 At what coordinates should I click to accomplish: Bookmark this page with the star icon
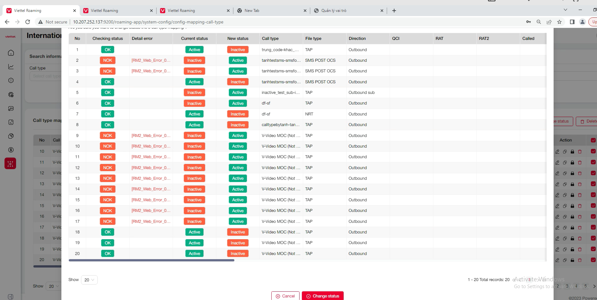(x=559, y=22)
